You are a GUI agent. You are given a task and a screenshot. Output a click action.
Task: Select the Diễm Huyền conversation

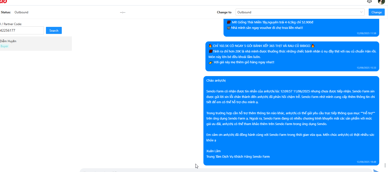pyautogui.click(x=36, y=43)
